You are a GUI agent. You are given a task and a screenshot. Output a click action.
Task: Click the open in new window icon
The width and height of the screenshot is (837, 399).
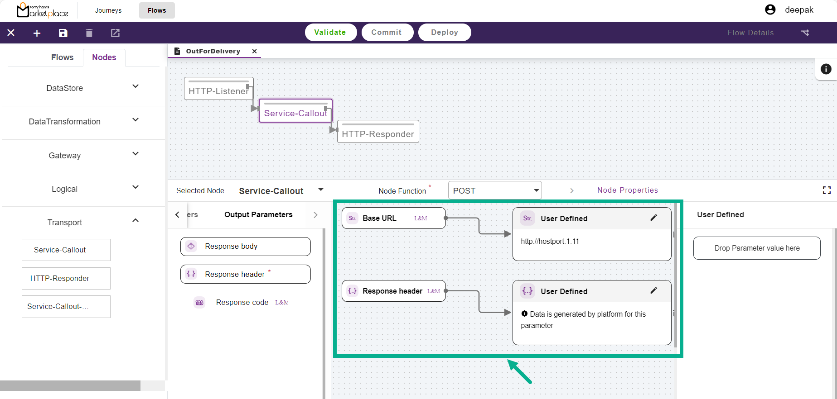tap(115, 33)
